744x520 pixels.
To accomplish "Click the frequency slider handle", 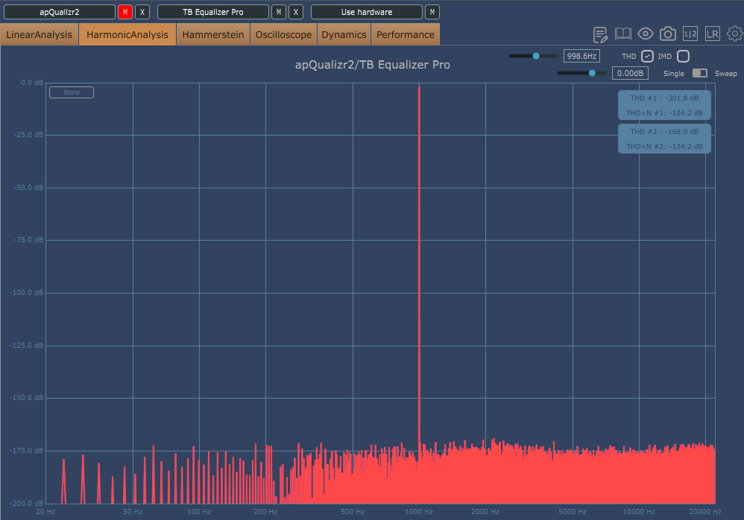I will pos(535,56).
